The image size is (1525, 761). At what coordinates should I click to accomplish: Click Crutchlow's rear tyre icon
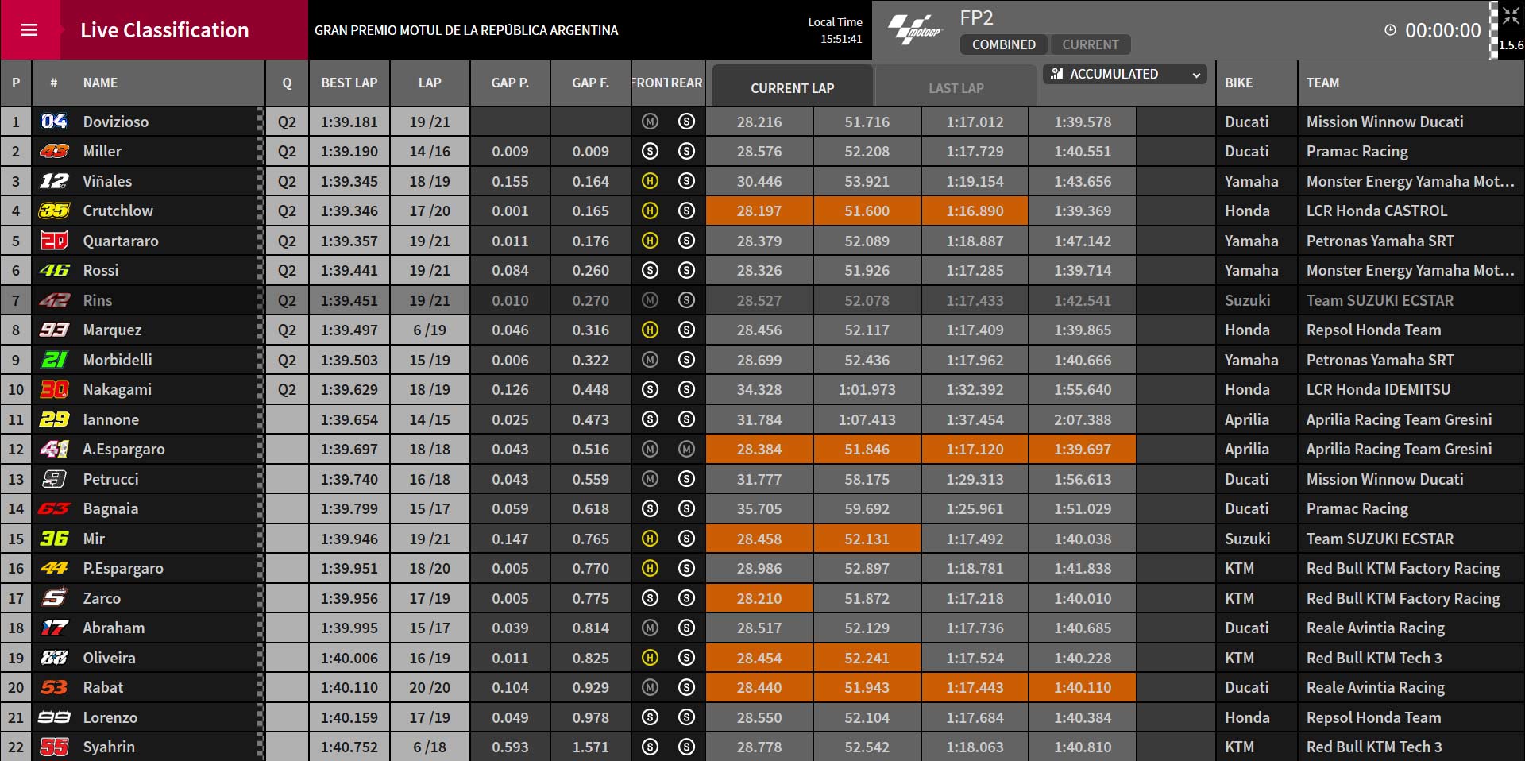pyautogui.click(x=687, y=211)
